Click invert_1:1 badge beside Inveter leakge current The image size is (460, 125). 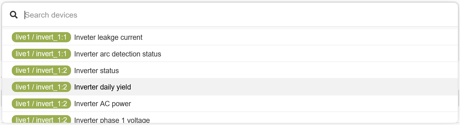click(x=41, y=37)
